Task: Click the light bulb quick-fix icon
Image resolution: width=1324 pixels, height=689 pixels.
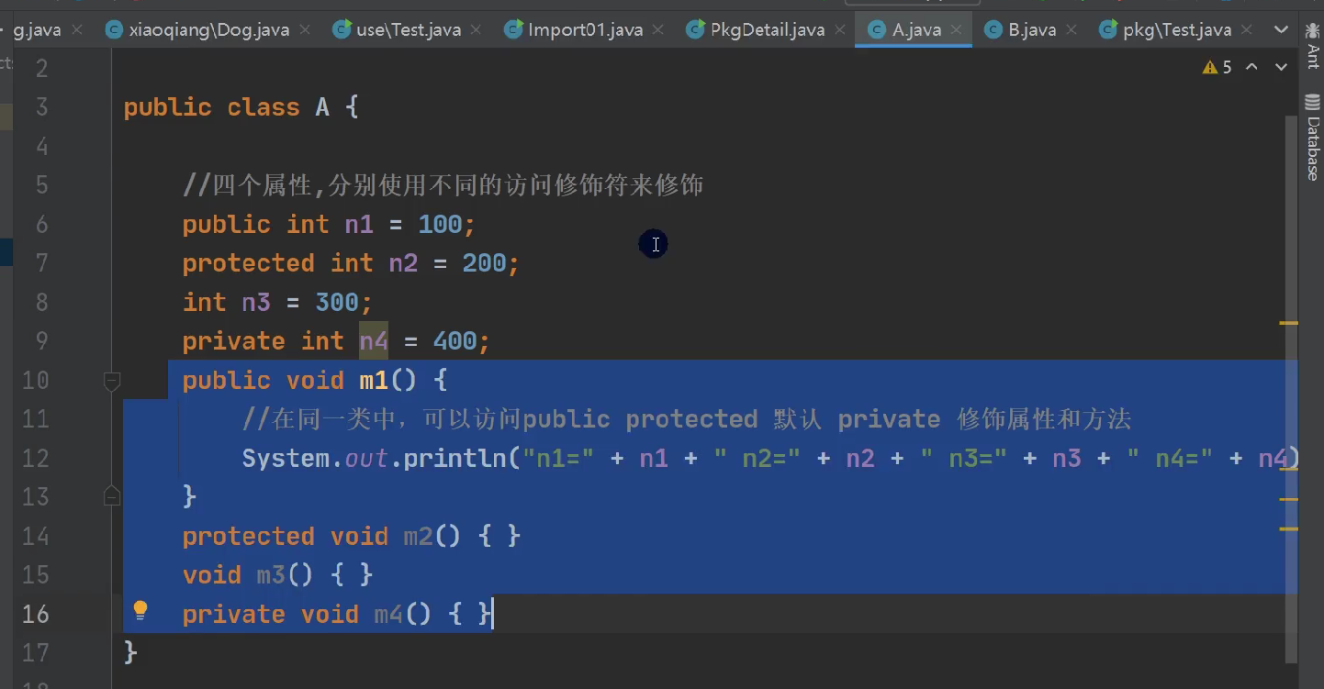Action: click(140, 610)
